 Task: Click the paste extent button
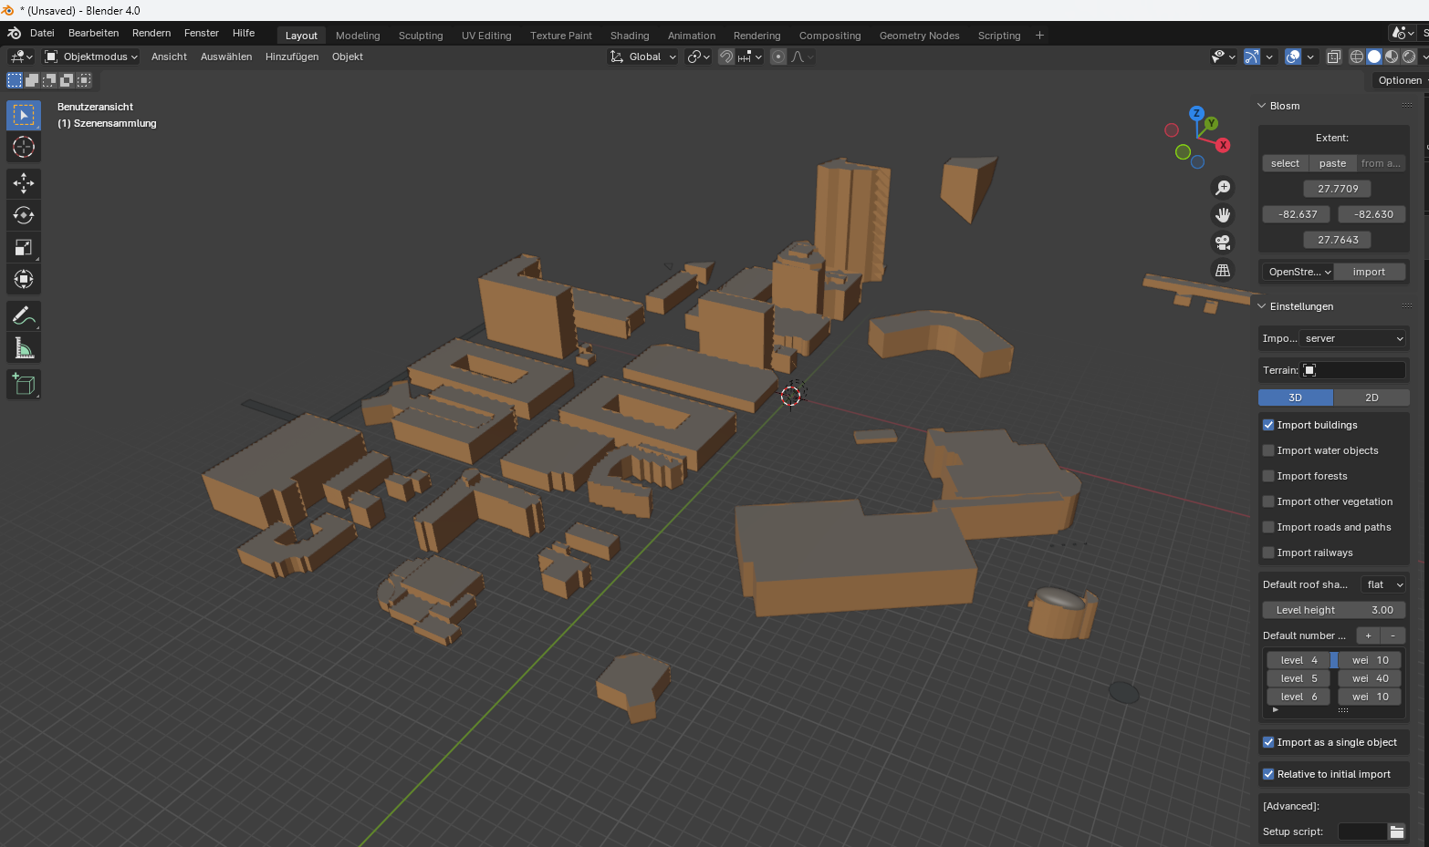click(1332, 163)
